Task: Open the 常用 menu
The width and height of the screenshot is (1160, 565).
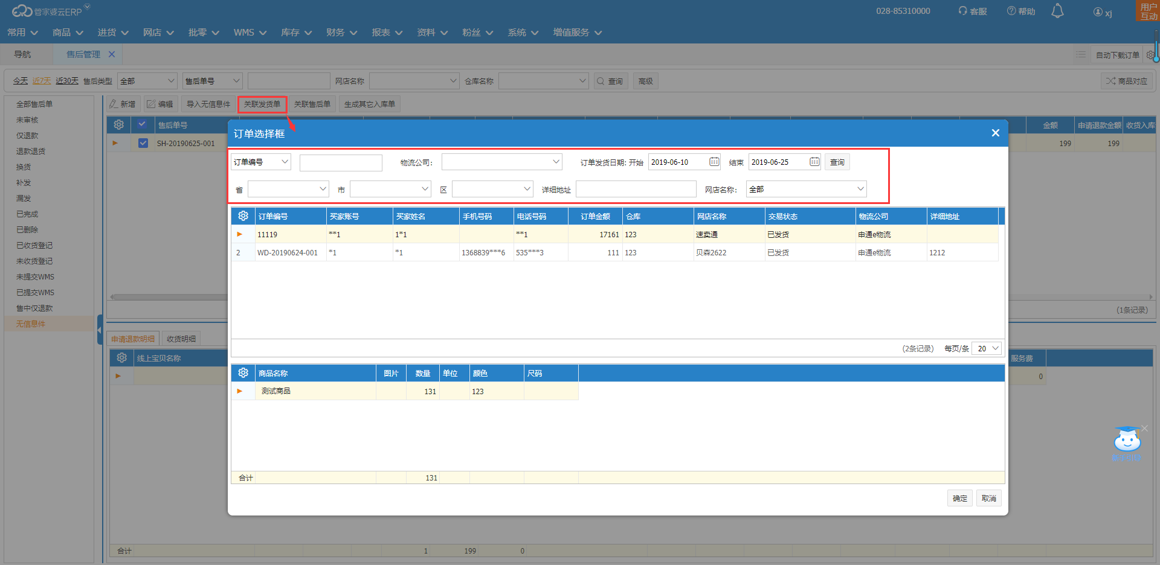Action: click(x=22, y=33)
